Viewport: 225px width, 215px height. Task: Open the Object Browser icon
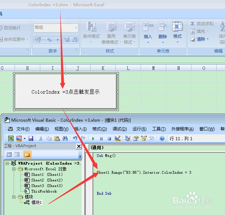pyautogui.click(x=144, y=138)
